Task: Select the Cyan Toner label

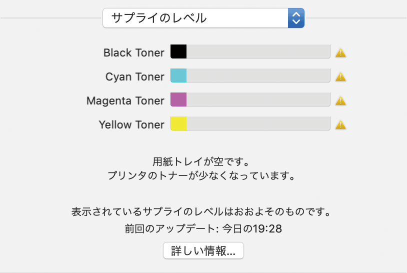Action: (x=134, y=76)
